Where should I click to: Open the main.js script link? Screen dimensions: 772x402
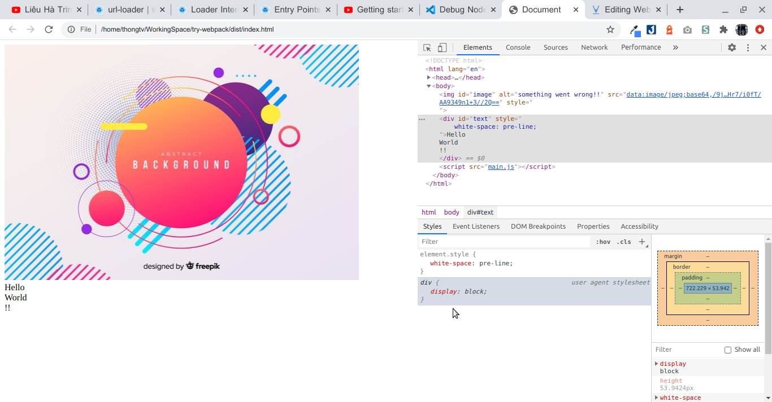point(501,167)
